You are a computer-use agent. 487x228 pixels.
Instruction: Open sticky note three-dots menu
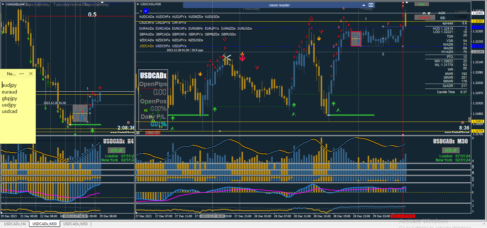pyautogui.click(x=22, y=74)
